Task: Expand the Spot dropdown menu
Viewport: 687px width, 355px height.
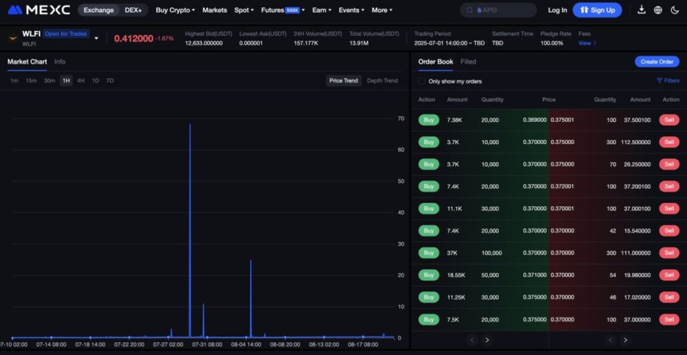Action: (x=244, y=10)
